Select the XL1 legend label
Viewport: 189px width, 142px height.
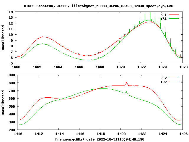163,15
